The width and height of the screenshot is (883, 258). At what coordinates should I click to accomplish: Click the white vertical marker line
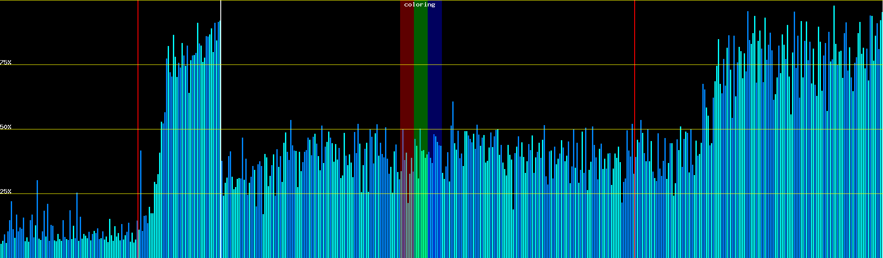221,11
